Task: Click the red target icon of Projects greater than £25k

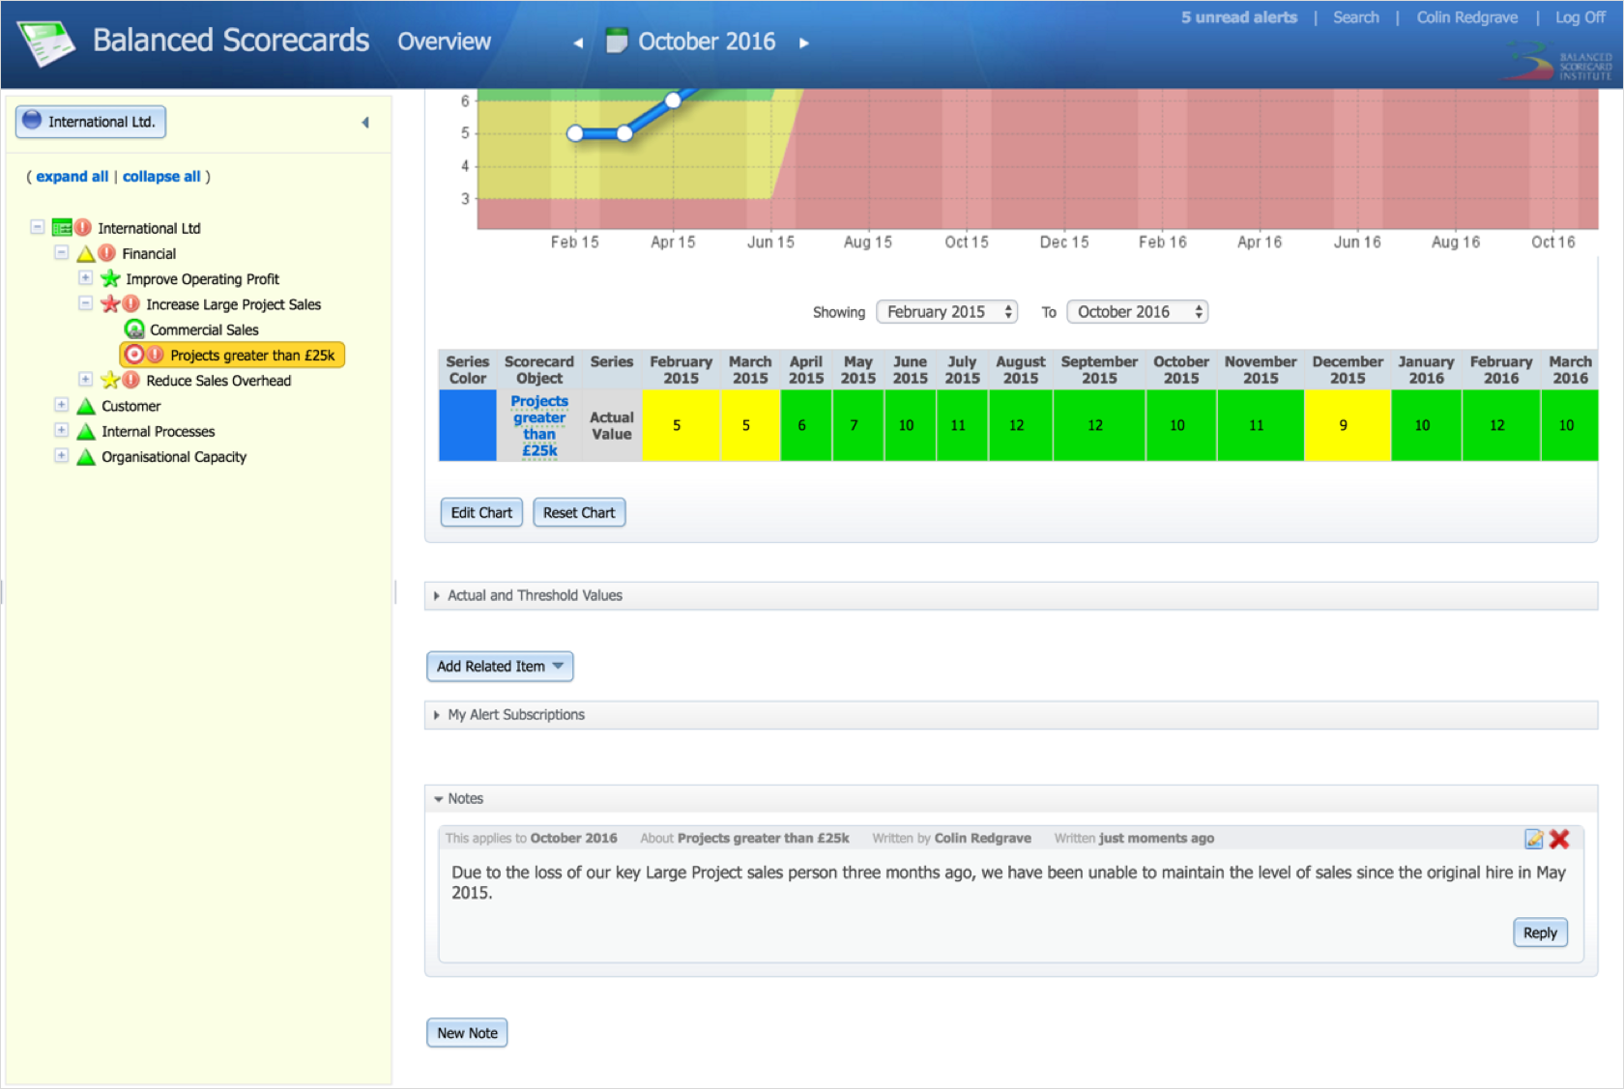Action: 134,355
